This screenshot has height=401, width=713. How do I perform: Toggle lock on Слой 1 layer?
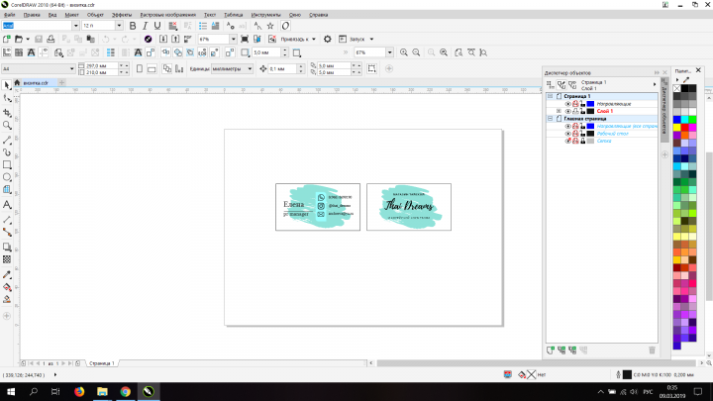[x=582, y=111]
